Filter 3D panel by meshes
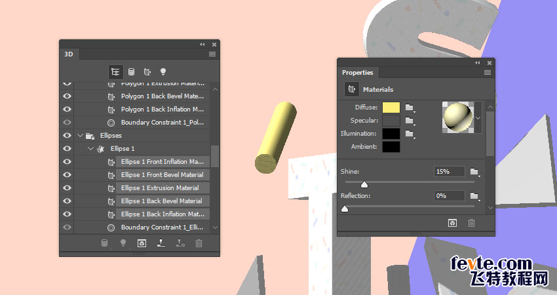Viewport: 557px width, 295px height. pyautogui.click(x=132, y=72)
